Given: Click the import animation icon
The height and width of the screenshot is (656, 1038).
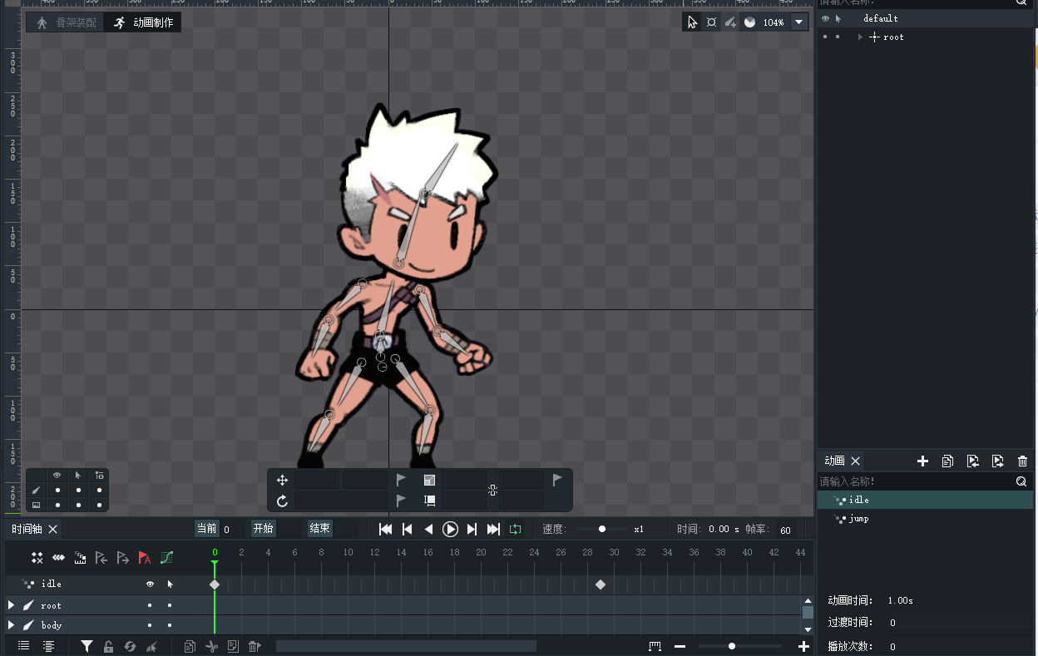Looking at the screenshot, I should pyautogui.click(x=972, y=461).
